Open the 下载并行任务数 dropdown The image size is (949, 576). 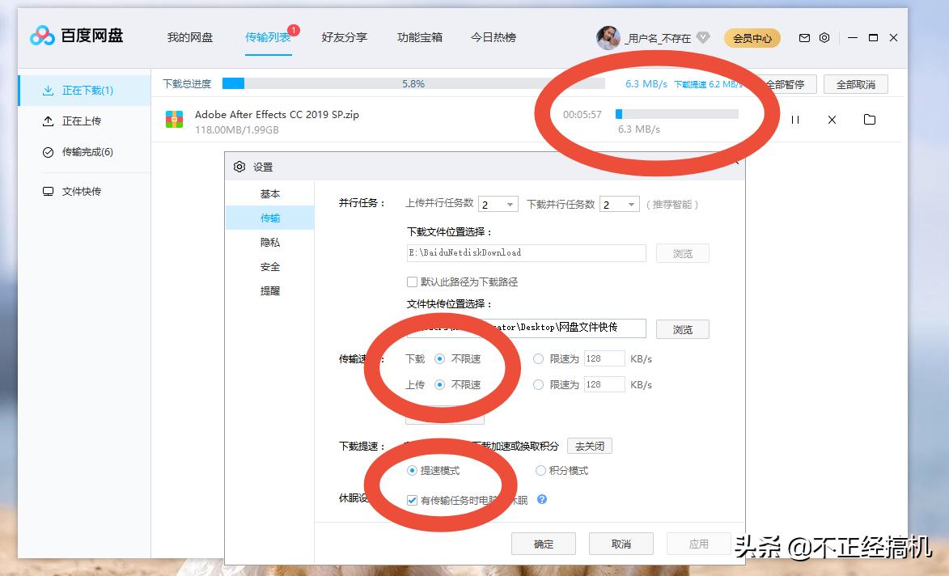click(619, 204)
